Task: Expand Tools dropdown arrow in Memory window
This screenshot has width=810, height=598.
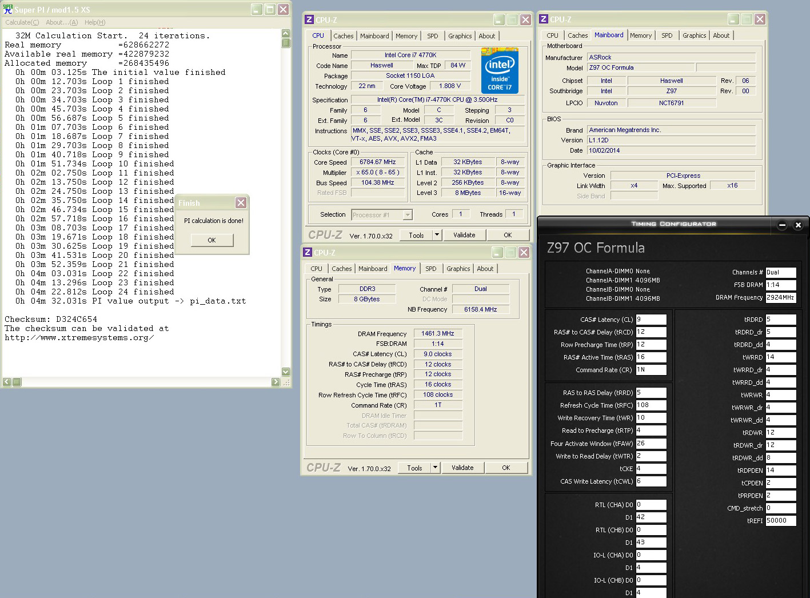Action: [435, 468]
